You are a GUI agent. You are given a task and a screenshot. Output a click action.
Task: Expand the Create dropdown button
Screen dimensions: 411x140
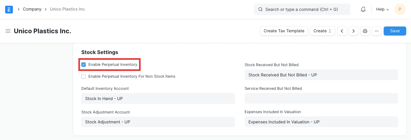(x=322, y=31)
